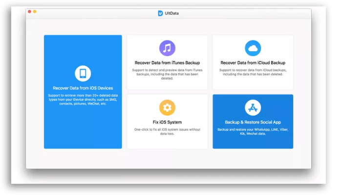Click the phone icon for iOS Devices recovery
Image resolution: width=342 pixels, height=195 pixels.
tap(83, 73)
